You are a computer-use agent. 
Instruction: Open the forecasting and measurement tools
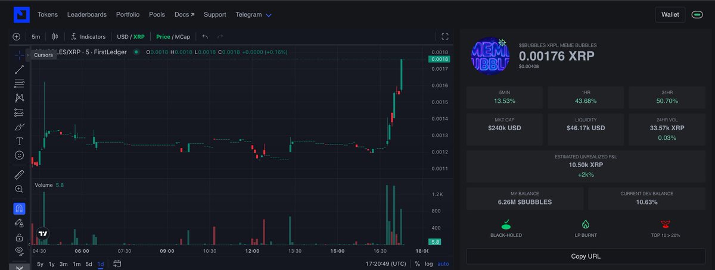coord(19,112)
